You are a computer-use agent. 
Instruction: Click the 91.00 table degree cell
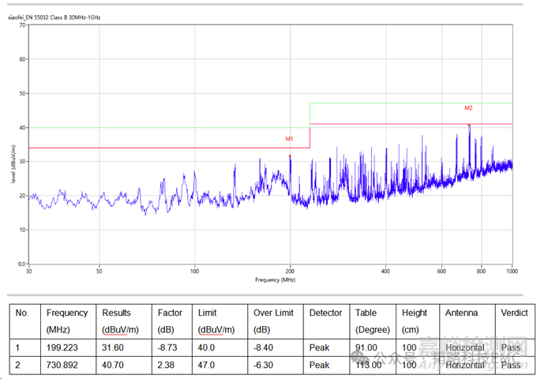[367, 347]
